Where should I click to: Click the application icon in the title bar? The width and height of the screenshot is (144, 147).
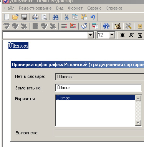tap(6, 2)
